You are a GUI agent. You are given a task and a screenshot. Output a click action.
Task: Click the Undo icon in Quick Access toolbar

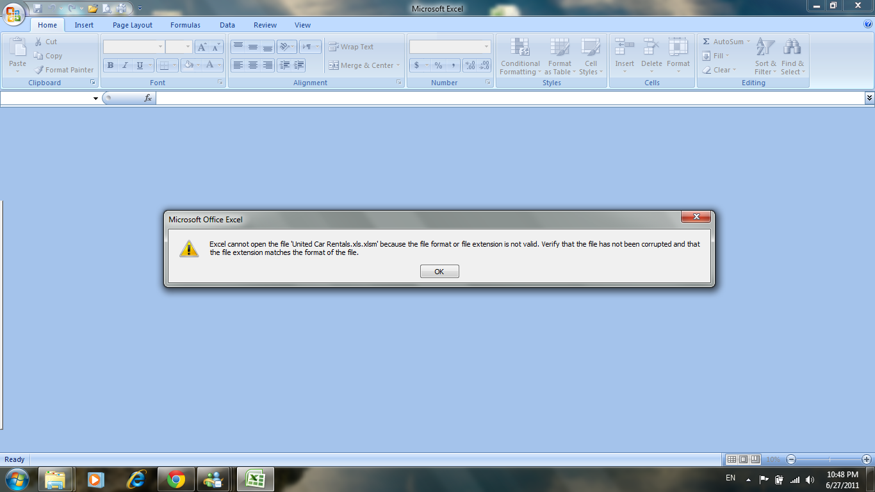[53, 8]
